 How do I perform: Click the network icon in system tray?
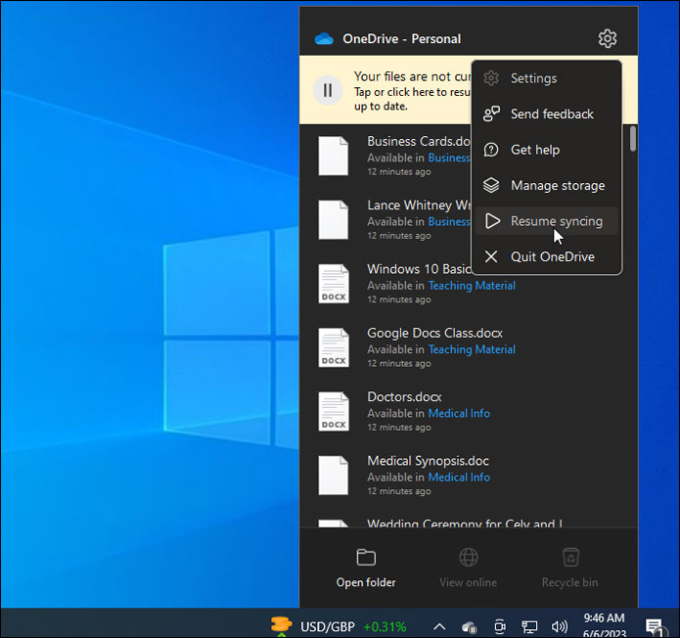click(529, 626)
